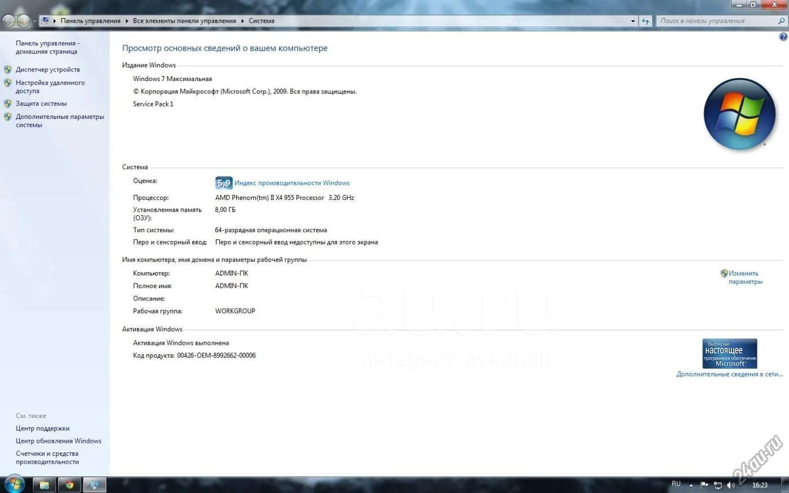This screenshot has height=493, width=789.
Task: Launch Google Chrome from the taskbar
Action: [69, 485]
